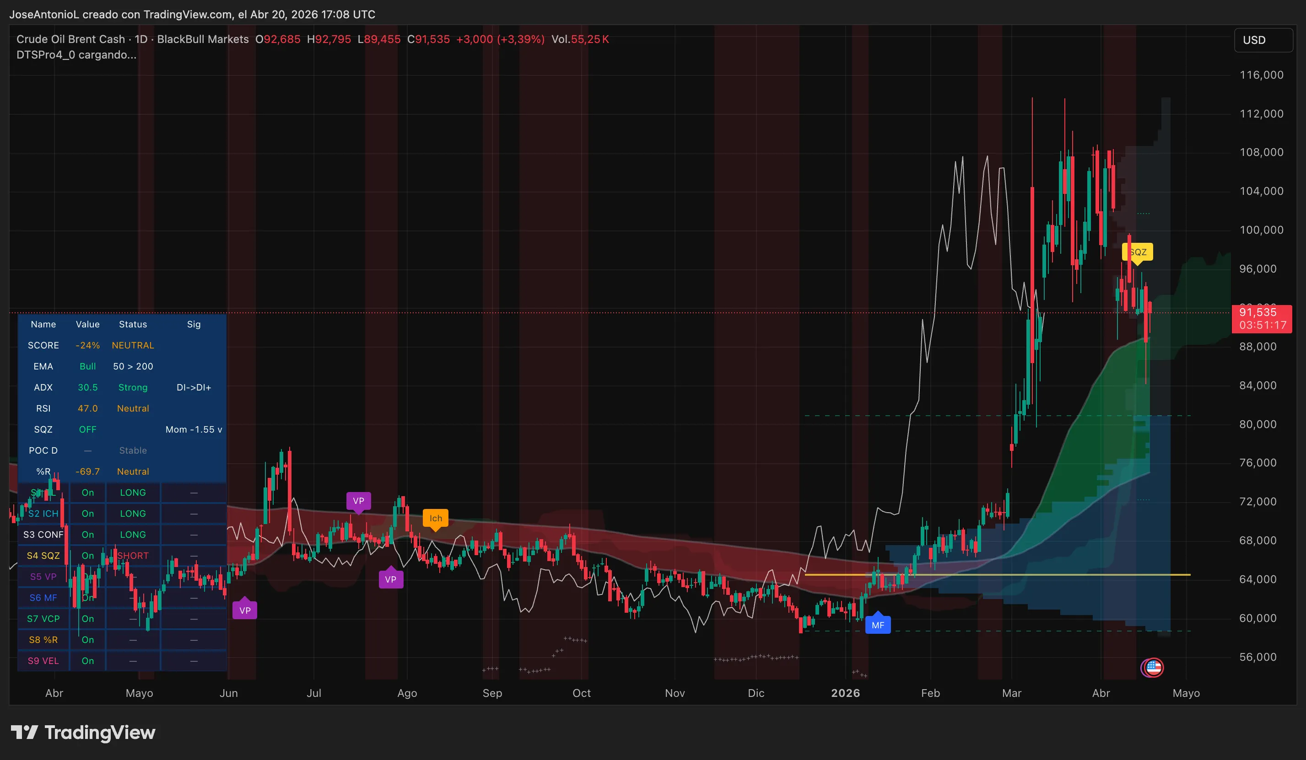Click the TradingView logo
This screenshot has width=1306, height=760.
pyautogui.click(x=83, y=732)
